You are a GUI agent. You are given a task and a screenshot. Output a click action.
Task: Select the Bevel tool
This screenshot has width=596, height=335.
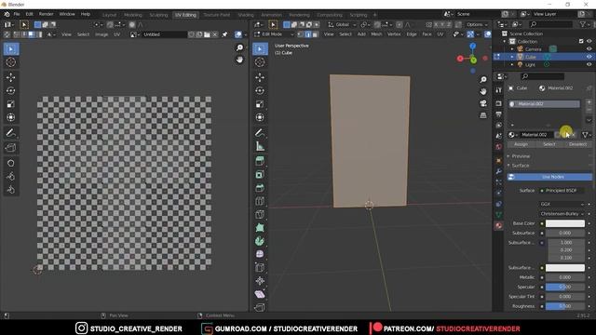[260, 188]
